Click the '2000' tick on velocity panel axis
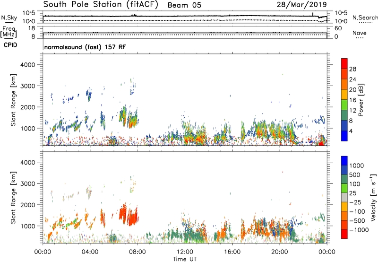The height and width of the screenshot is (262, 378). tap(27, 205)
